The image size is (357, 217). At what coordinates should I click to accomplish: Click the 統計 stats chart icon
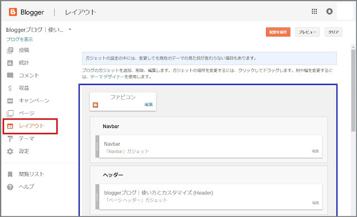pos(10,63)
